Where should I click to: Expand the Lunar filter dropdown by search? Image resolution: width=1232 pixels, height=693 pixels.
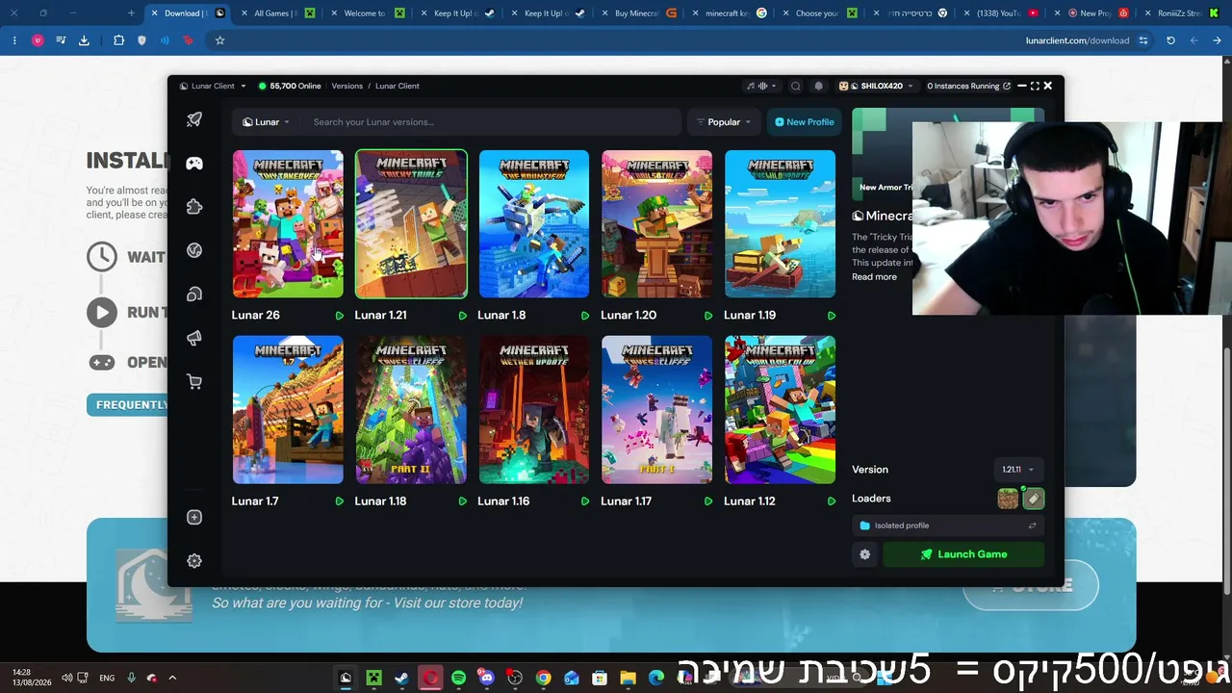(266, 122)
